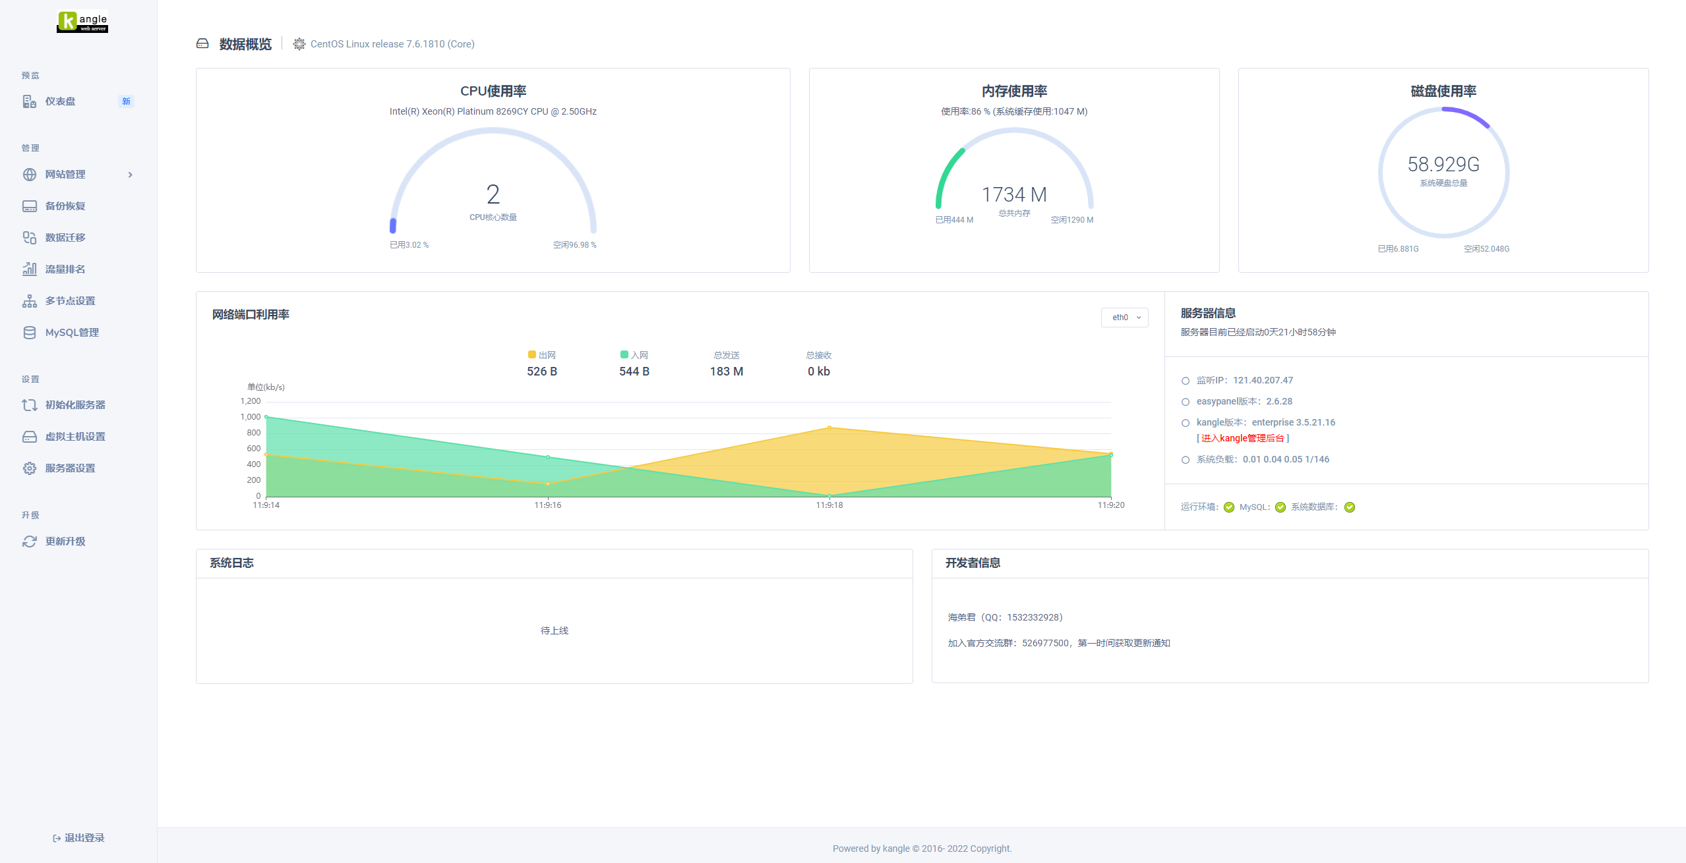Image resolution: width=1686 pixels, height=863 pixels.
Task: Open the update upgrade (更新升级) refresh icon
Action: click(x=30, y=542)
